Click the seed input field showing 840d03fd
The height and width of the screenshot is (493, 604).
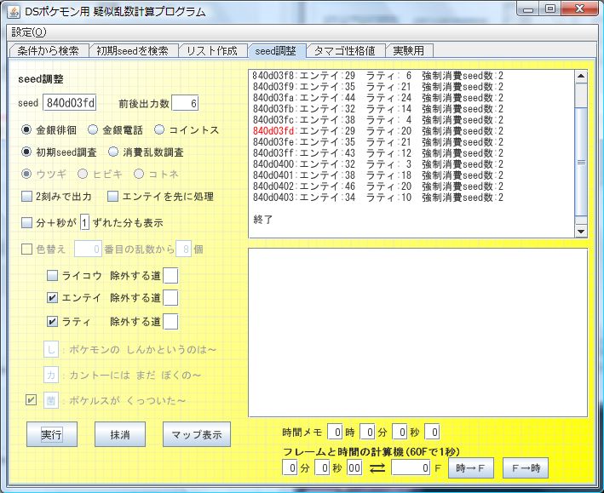(69, 103)
